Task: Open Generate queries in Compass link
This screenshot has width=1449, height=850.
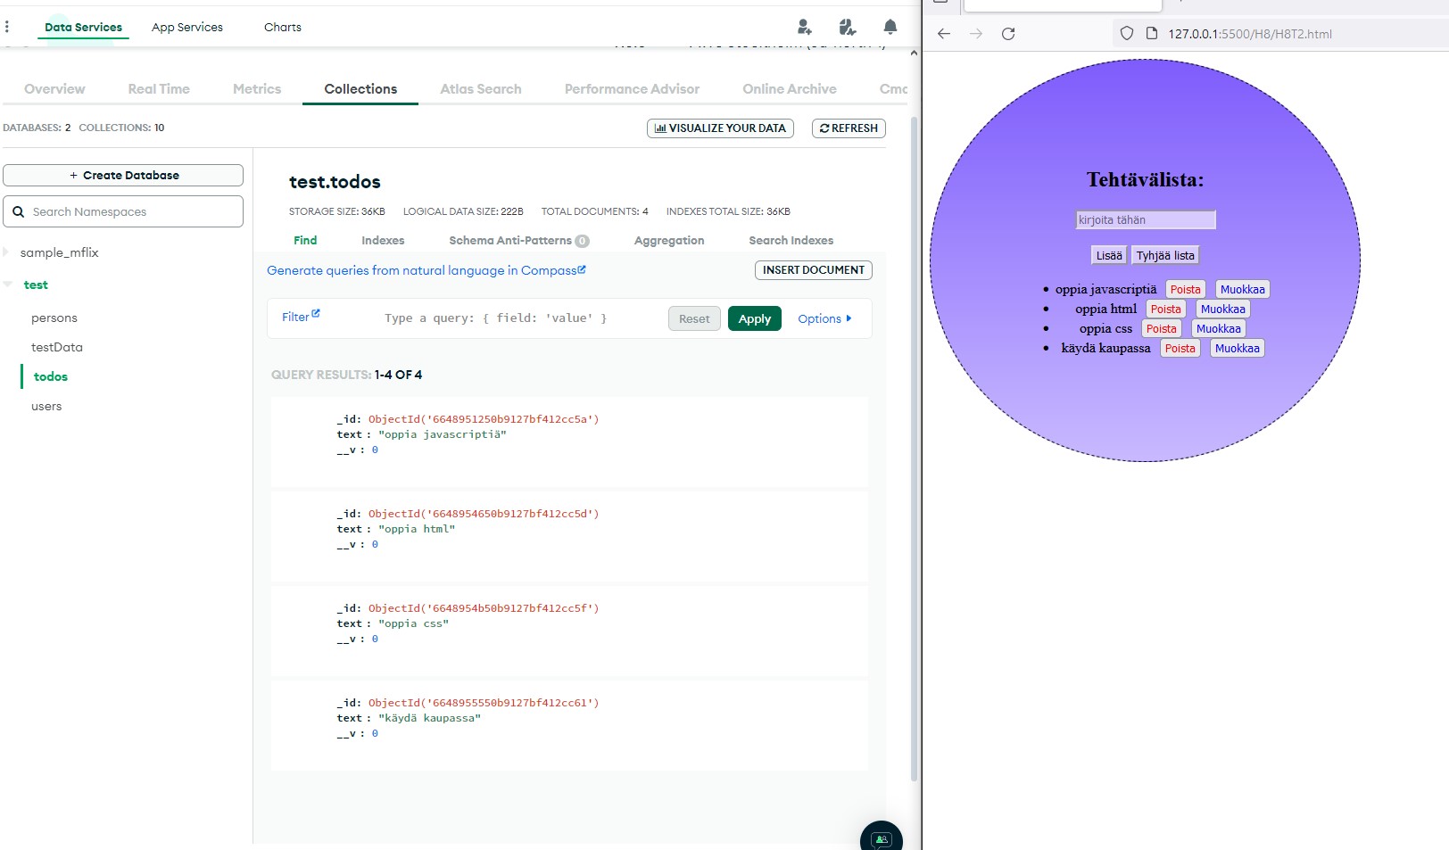Action: [x=426, y=270]
